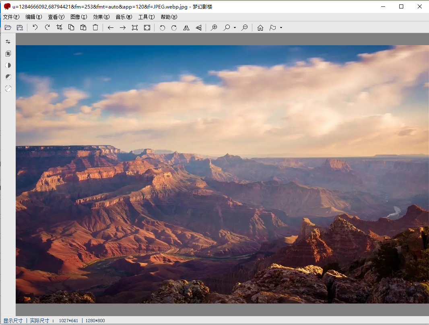Go to next image with right arrow
429x325 pixels.
123,27
